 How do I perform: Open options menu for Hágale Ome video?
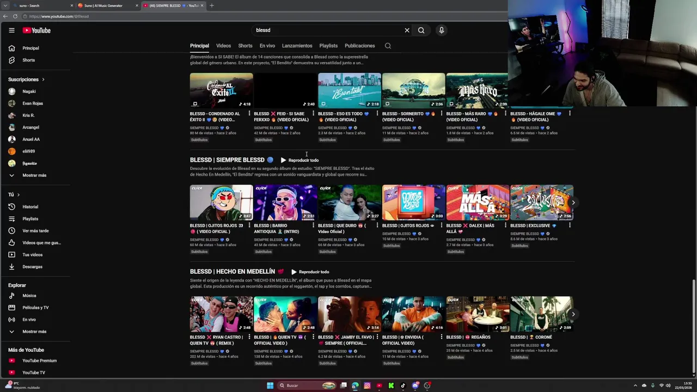570,113
